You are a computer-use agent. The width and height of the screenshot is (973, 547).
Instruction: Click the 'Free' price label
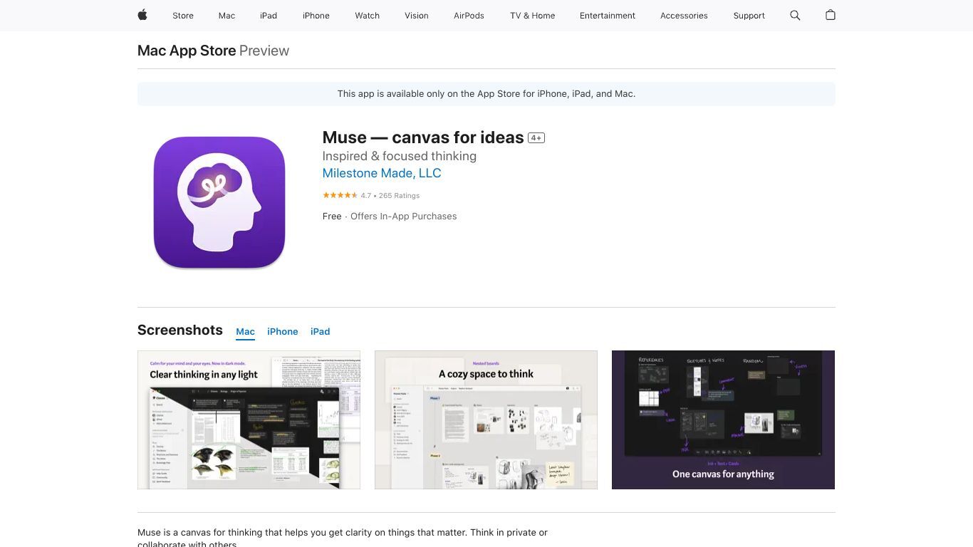(332, 217)
